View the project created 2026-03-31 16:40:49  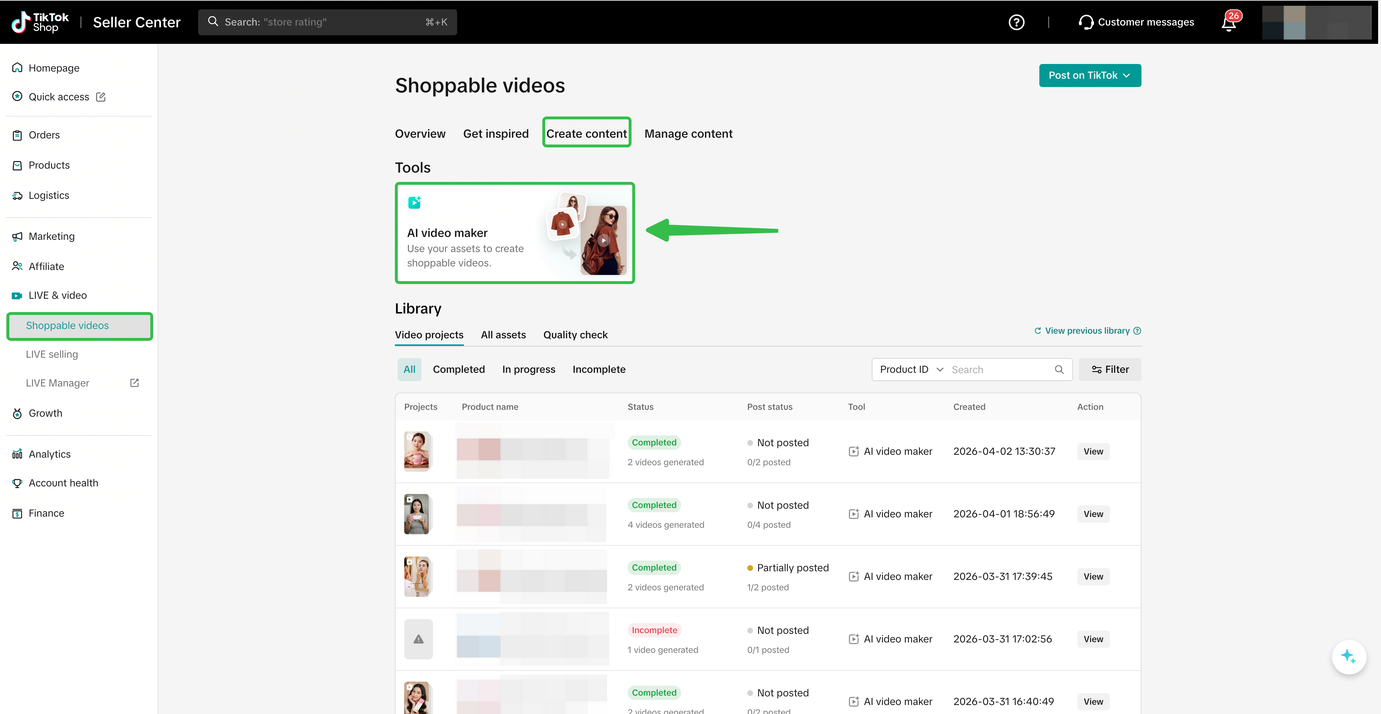coord(1093,702)
